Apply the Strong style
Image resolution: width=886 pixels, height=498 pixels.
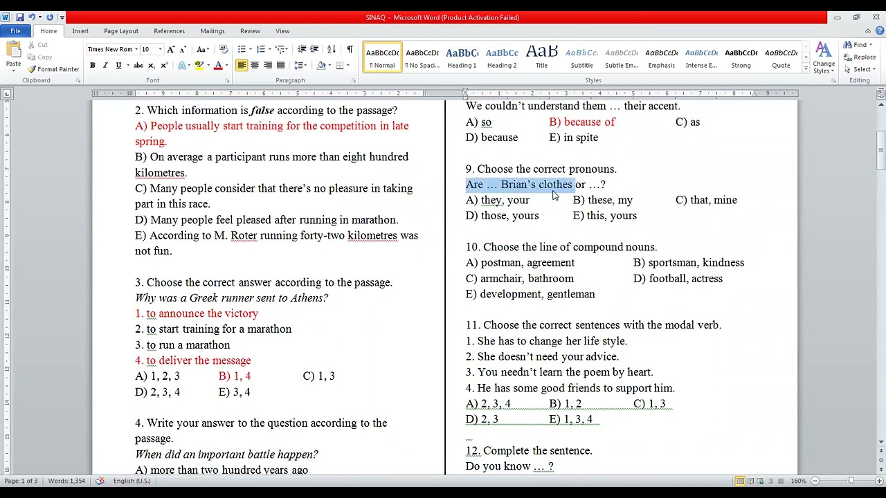[x=741, y=57]
